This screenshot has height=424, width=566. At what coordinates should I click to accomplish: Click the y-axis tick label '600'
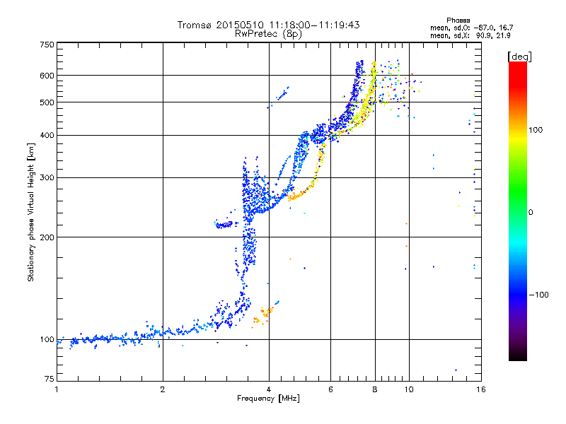(47, 76)
